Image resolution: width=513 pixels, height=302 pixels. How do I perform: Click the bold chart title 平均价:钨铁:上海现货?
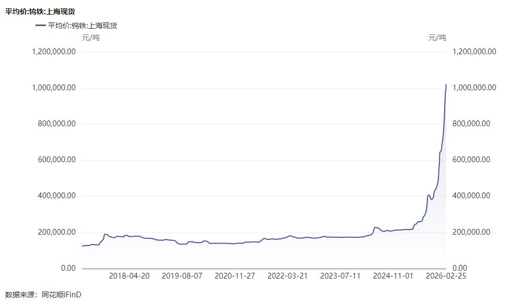[37, 11]
